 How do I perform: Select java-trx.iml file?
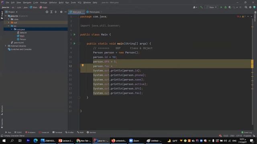[x=17, y=43]
